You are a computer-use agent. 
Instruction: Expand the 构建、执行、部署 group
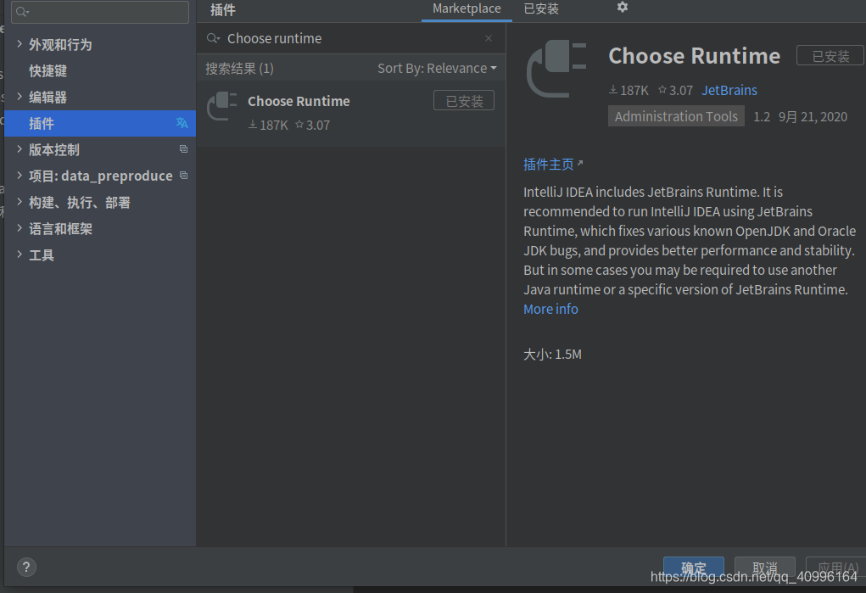pos(20,202)
